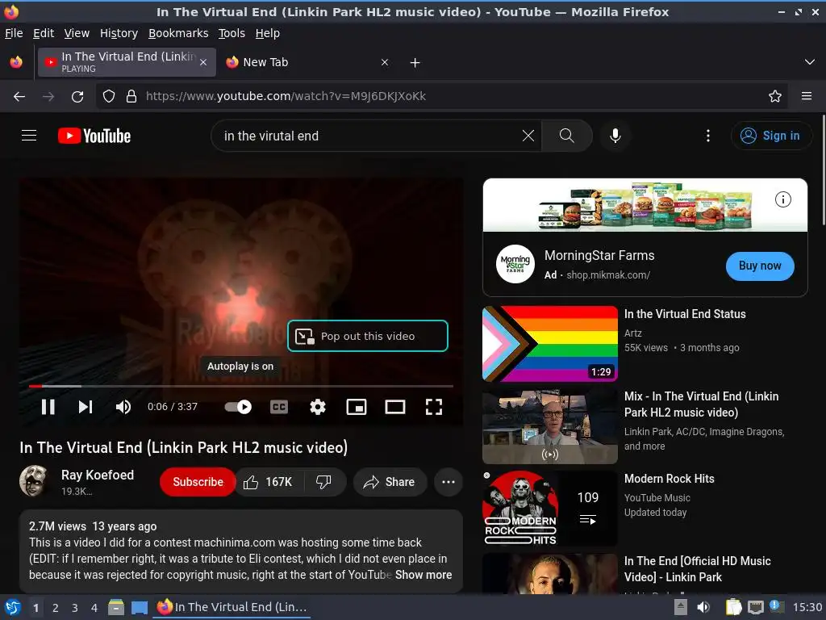The image size is (826, 620).
Task: Reload the current page
Action: [x=77, y=97]
